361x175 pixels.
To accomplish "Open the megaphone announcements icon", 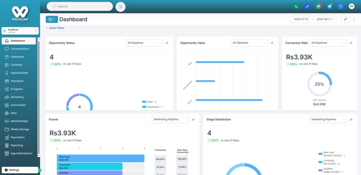I will (x=318, y=6).
